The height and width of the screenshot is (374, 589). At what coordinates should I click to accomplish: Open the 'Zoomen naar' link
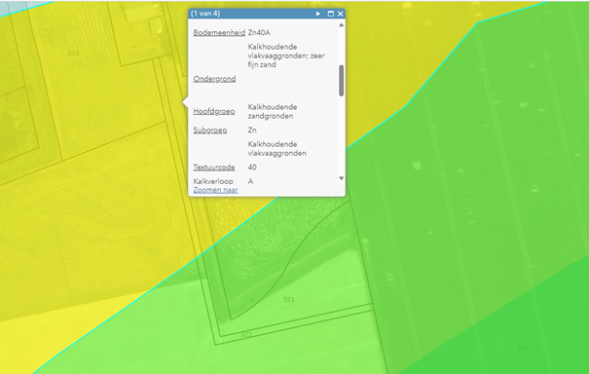pyautogui.click(x=215, y=190)
